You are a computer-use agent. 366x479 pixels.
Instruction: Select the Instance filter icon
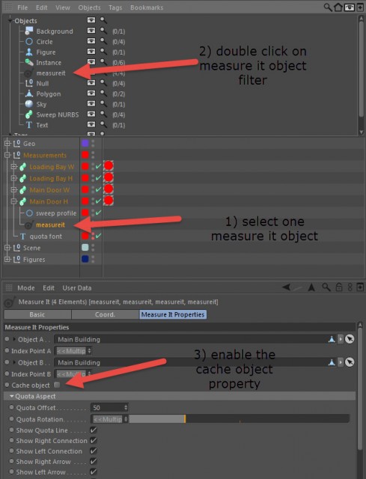[x=29, y=62]
